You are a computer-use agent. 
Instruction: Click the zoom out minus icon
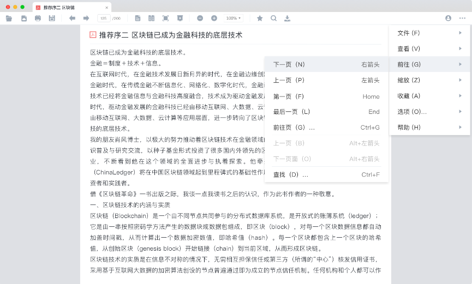pyautogui.click(x=200, y=19)
